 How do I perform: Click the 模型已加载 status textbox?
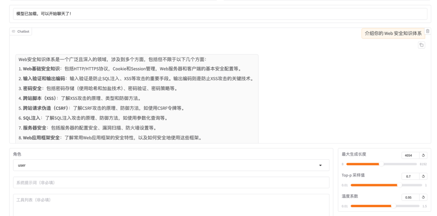pos(220,14)
